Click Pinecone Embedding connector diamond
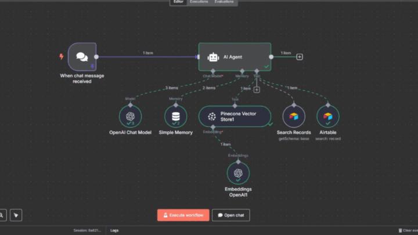 coord(212,127)
